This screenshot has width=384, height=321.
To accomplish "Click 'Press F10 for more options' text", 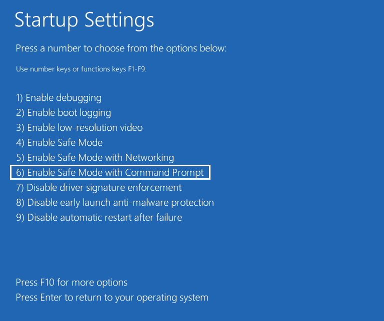I will tap(71, 283).
